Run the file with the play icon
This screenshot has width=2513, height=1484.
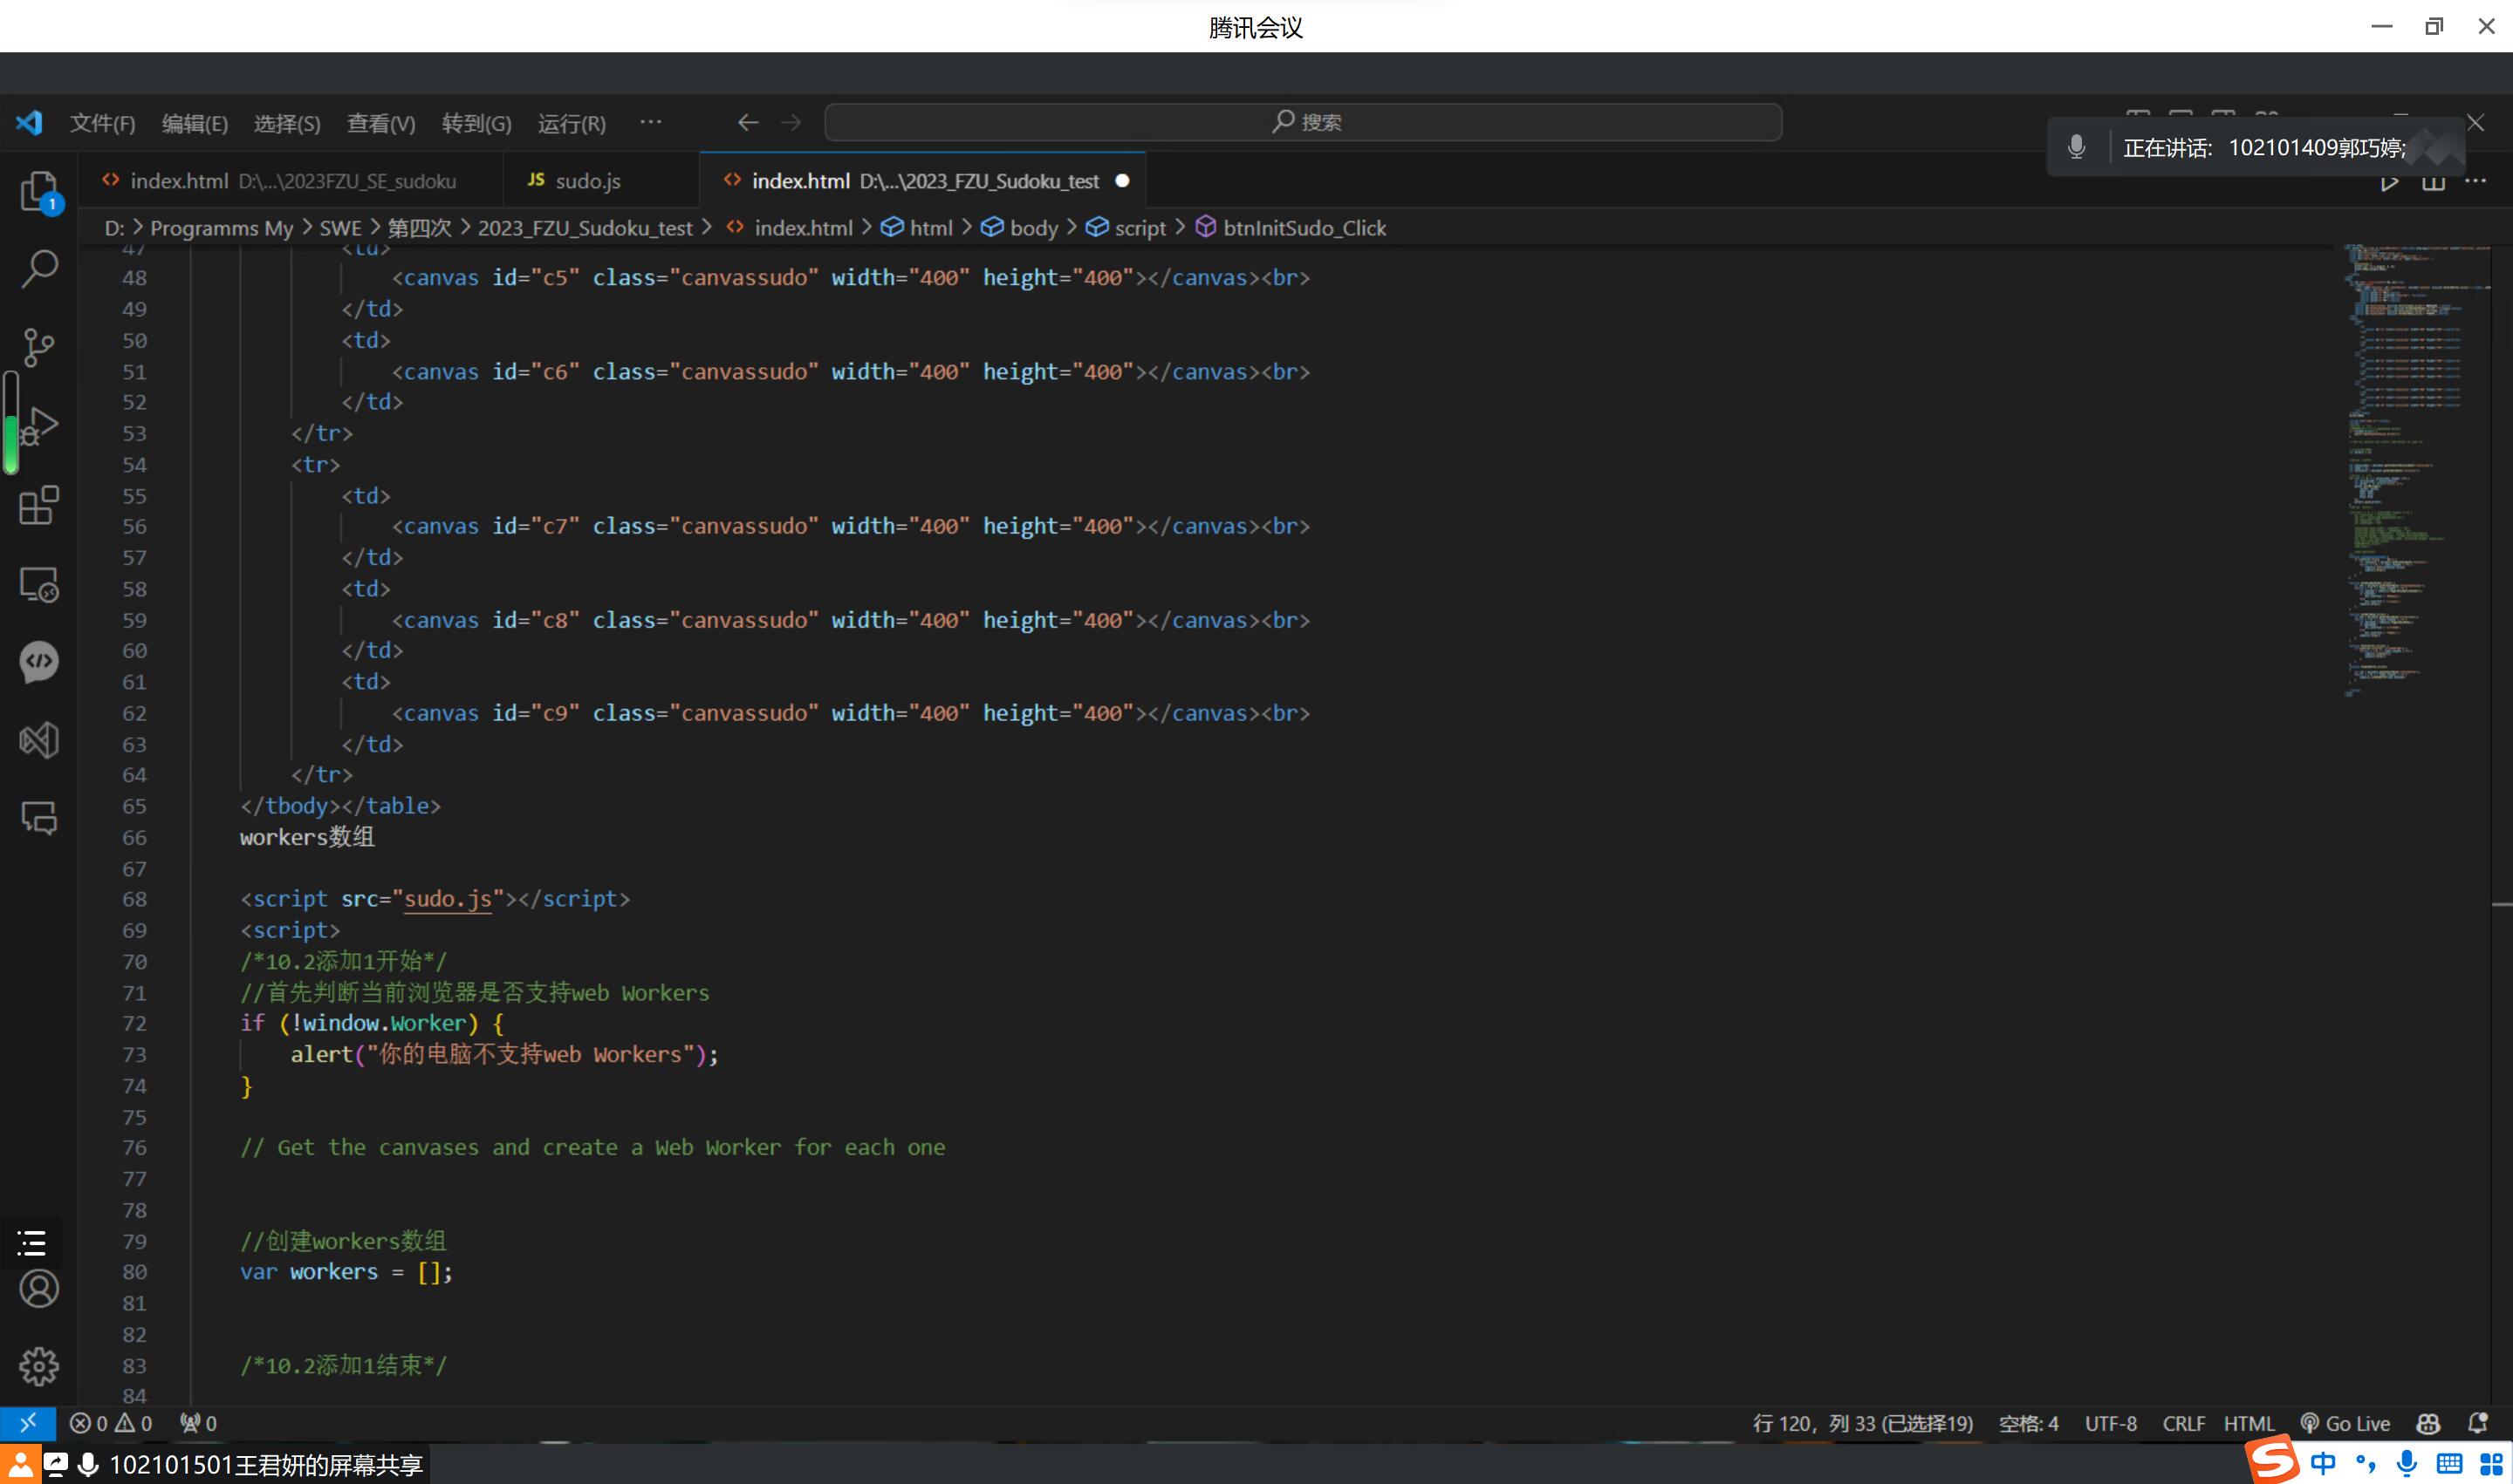click(2389, 182)
